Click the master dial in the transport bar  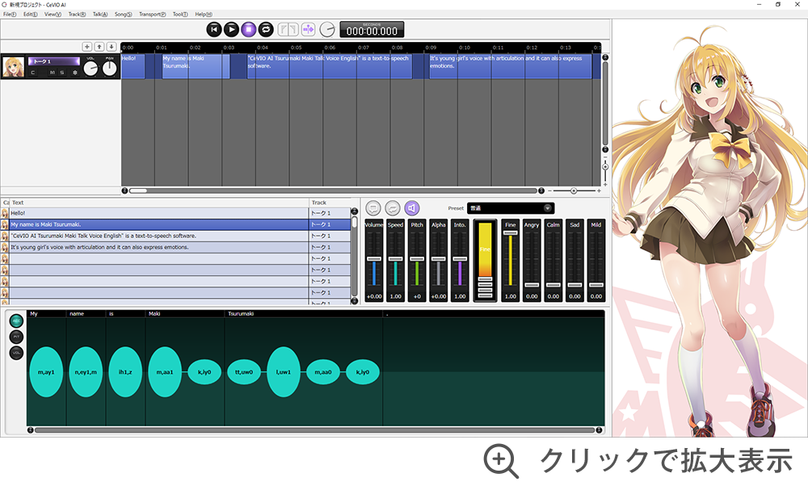pyautogui.click(x=327, y=30)
